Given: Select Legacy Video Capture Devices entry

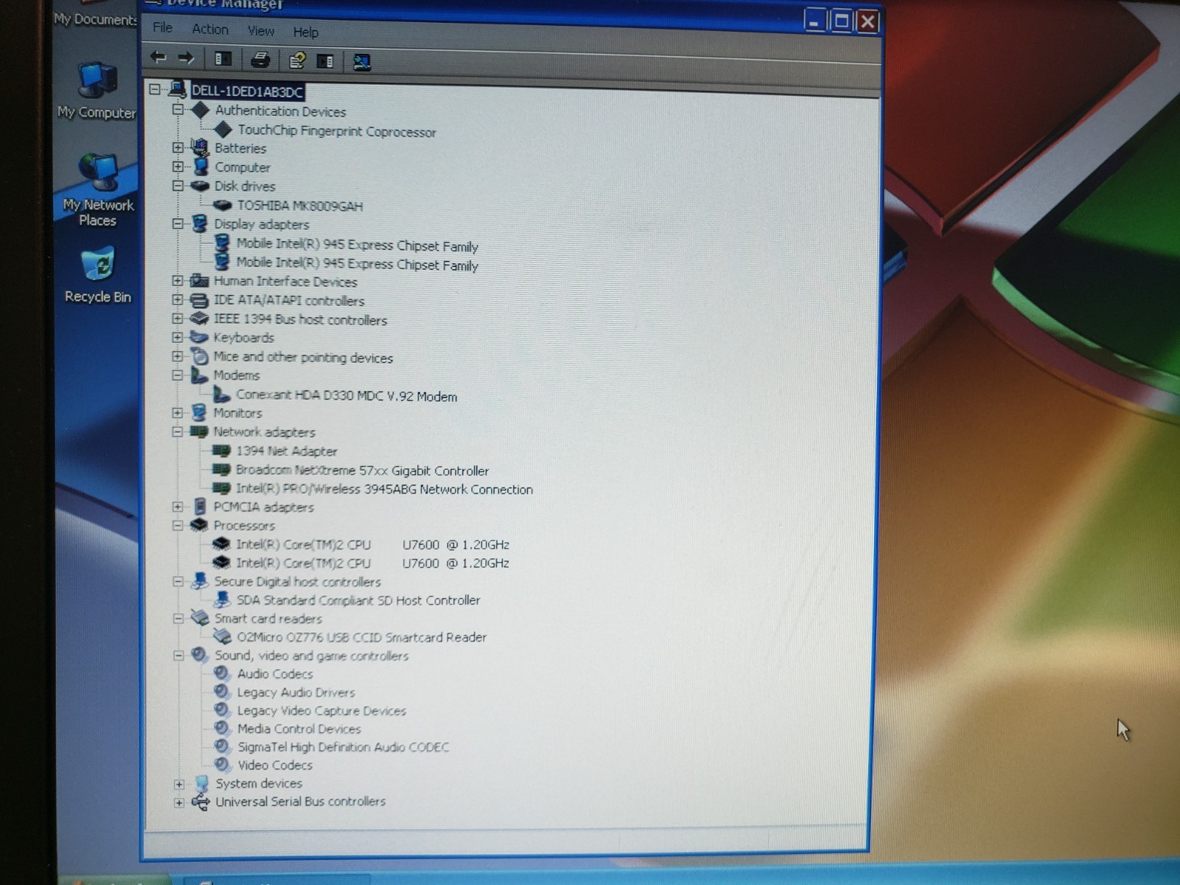Looking at the screenshot, I should pos(322,711).
